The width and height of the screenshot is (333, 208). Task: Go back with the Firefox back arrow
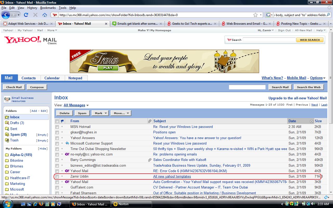point(6,15)
